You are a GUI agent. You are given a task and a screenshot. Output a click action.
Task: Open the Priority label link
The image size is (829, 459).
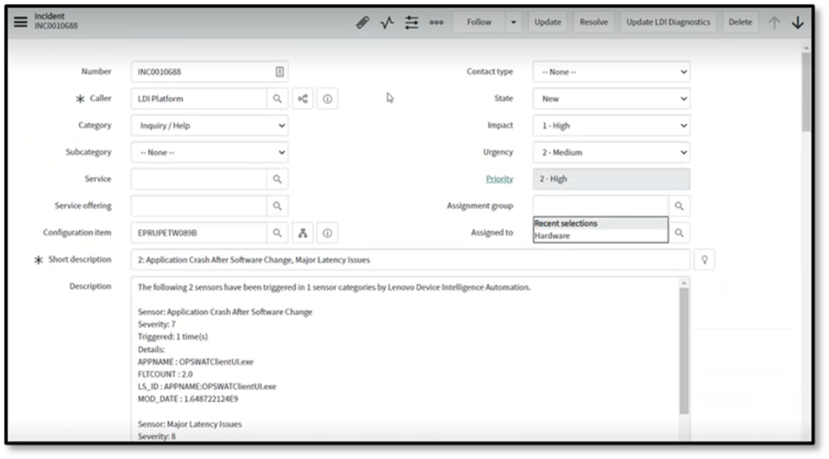(x=499, y=179)
